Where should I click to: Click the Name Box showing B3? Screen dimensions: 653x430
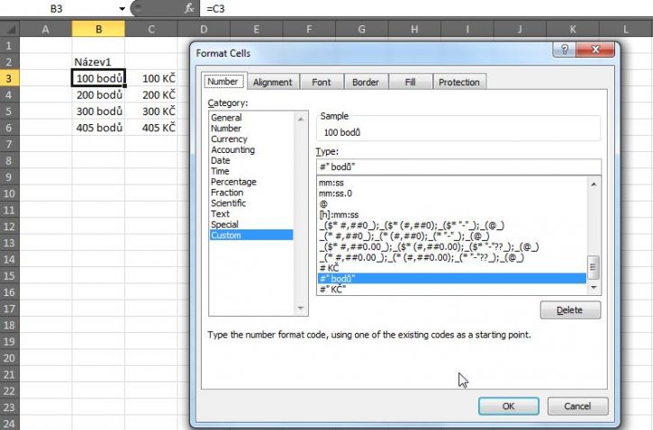coord(56,9)
